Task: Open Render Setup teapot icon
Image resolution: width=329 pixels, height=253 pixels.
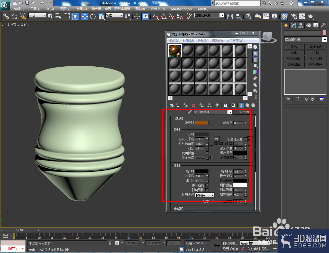Action: [x=294, y=16]
